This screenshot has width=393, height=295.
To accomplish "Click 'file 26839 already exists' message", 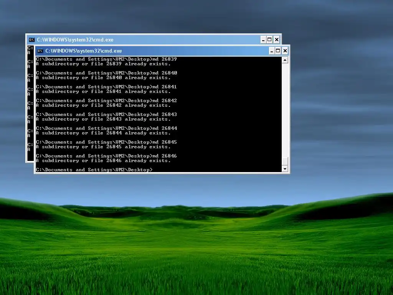I will [103, 64].
